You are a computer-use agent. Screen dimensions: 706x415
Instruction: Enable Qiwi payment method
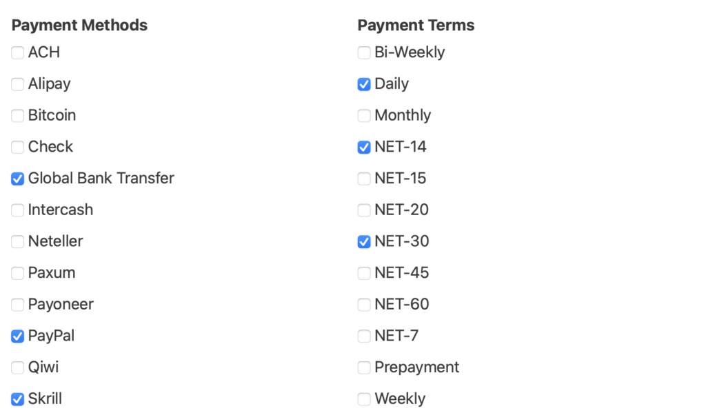(18, 368)
